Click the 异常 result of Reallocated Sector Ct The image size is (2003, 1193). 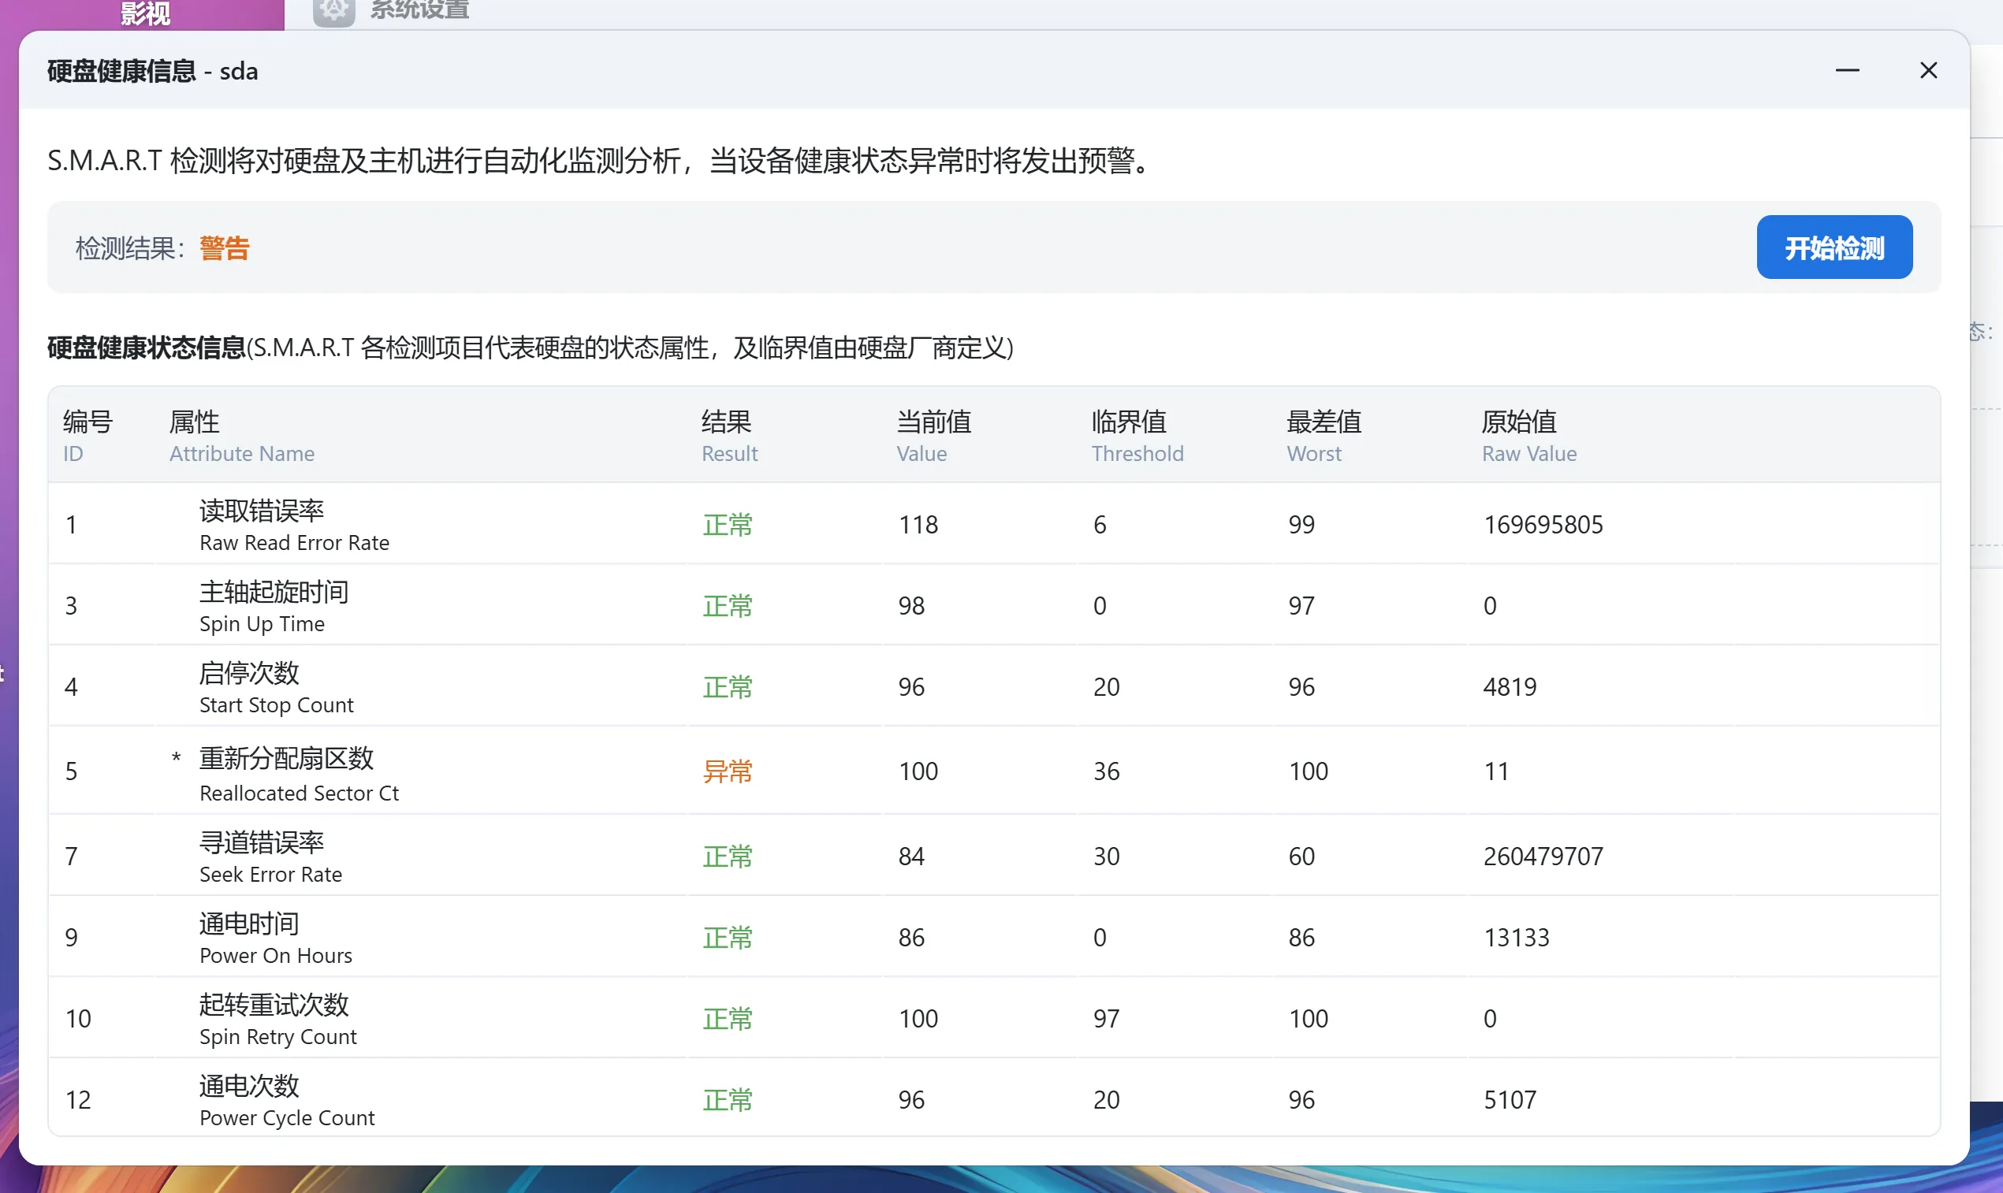[727, 771]
